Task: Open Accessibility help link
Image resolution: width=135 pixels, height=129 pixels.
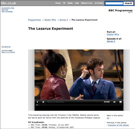Action: [x=8, y=8]
